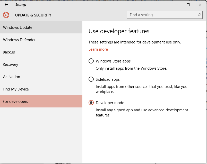
Task: Go back with the arrow icon
Action: click(6, 5)
